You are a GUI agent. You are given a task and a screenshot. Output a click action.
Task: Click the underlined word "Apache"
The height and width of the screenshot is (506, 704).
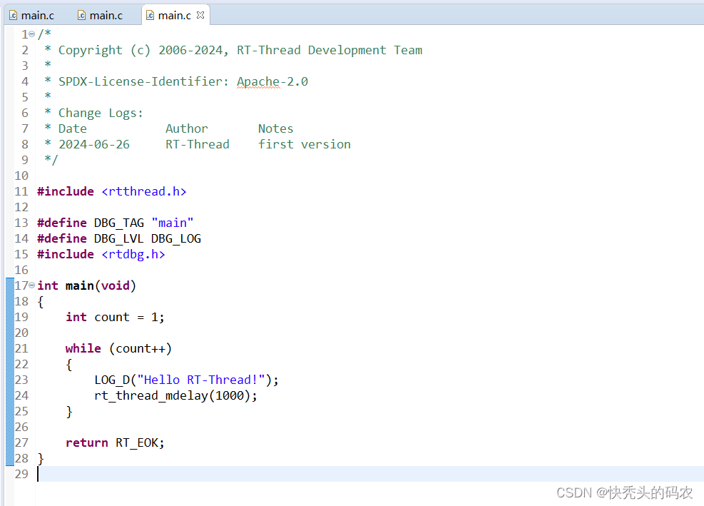tap(258, 81)
